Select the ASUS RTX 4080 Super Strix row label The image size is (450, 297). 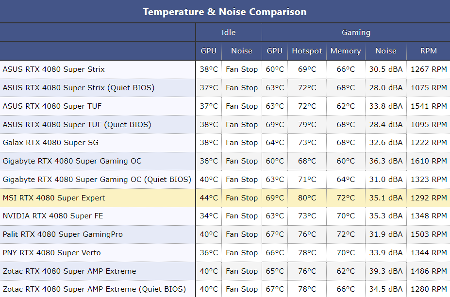click(x=54, y=69)
